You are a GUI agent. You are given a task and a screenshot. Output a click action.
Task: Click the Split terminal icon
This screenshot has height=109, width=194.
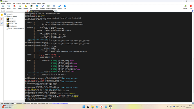(x=37, y=7)
